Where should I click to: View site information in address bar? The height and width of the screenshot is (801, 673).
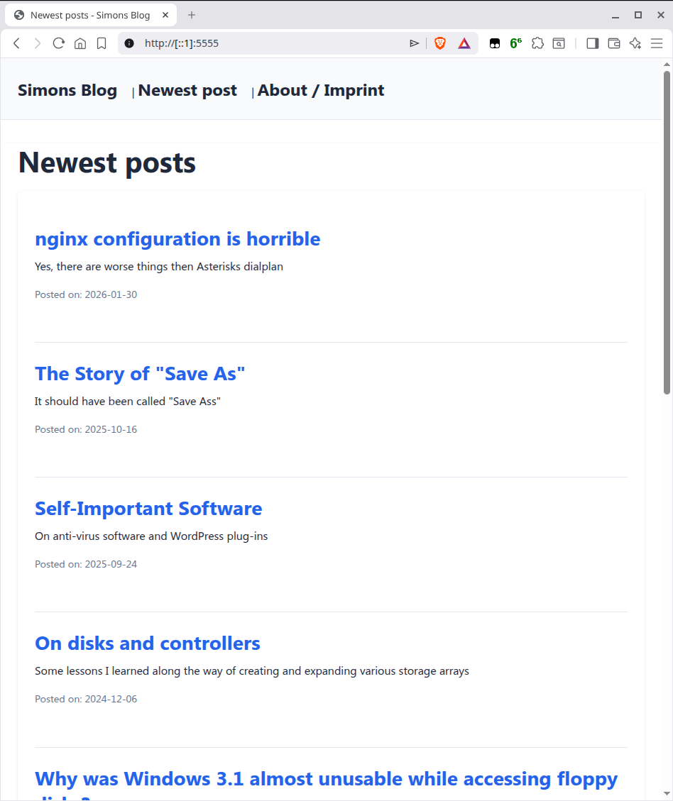(x=129, y=43)
